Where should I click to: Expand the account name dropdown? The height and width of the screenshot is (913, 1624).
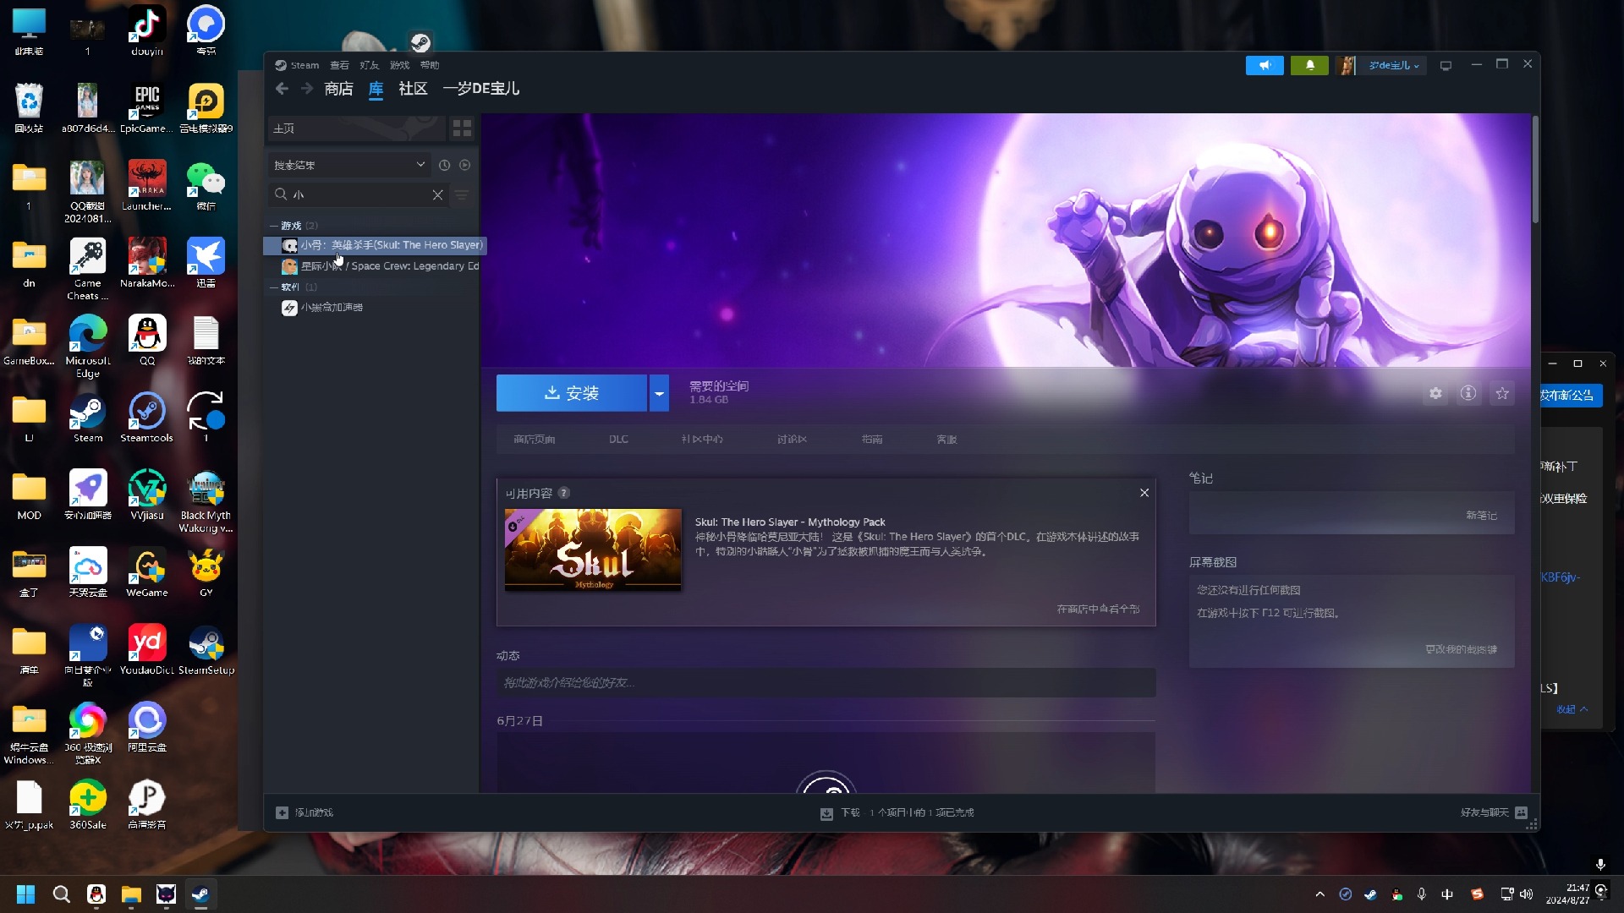pos(1394,65)
